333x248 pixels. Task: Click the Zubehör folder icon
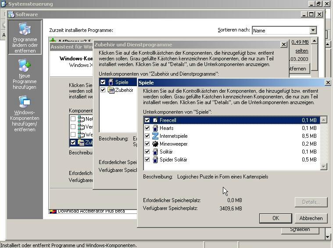(x=111, y=90)
